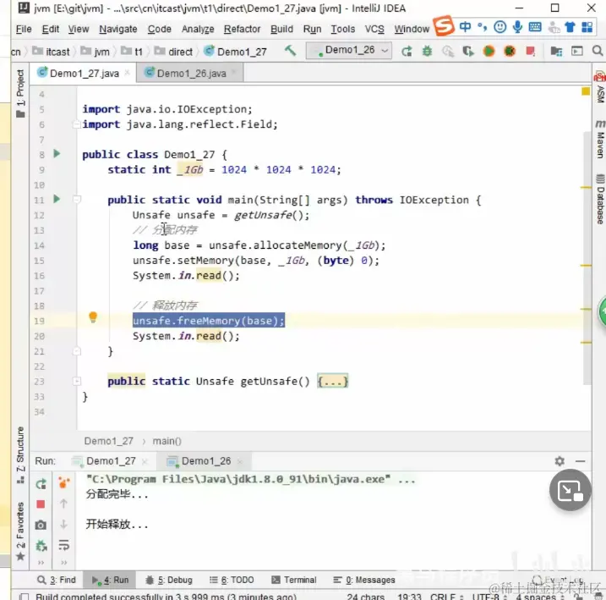
Task: Open the File menu
Action: (x=24, y=29)
